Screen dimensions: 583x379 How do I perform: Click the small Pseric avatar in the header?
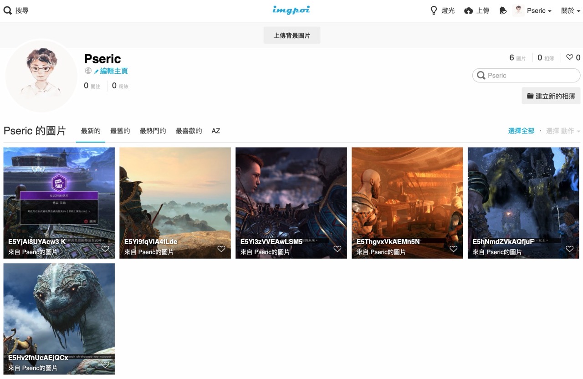tap(518, 10)
